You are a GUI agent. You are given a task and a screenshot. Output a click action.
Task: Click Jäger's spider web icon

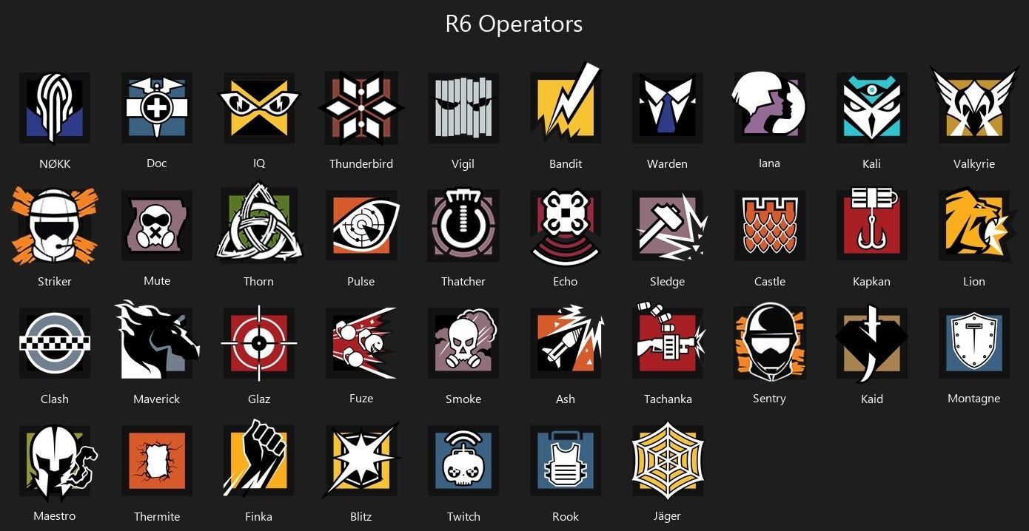tap(668, 459)
